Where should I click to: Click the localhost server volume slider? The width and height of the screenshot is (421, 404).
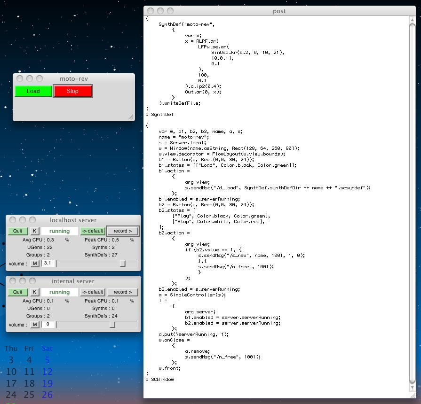pos(96,264)
